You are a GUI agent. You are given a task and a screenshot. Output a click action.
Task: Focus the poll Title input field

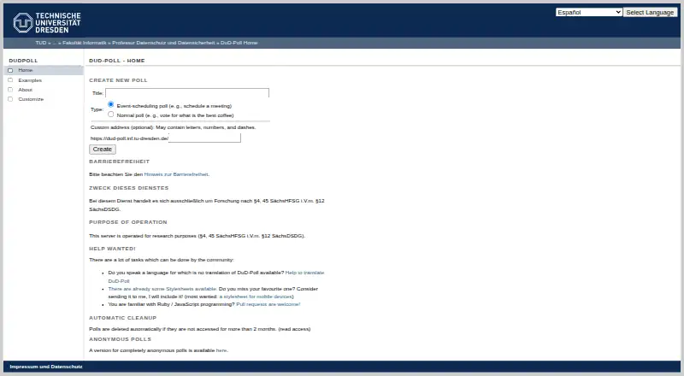coord(187,93)
